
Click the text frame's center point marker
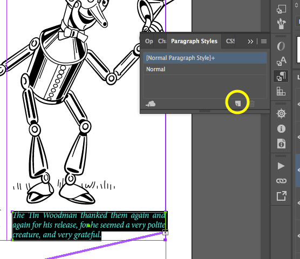click(88, 226)
